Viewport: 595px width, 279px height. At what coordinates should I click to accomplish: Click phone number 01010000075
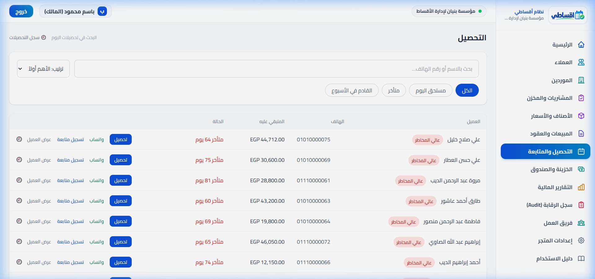pos(314,139)
